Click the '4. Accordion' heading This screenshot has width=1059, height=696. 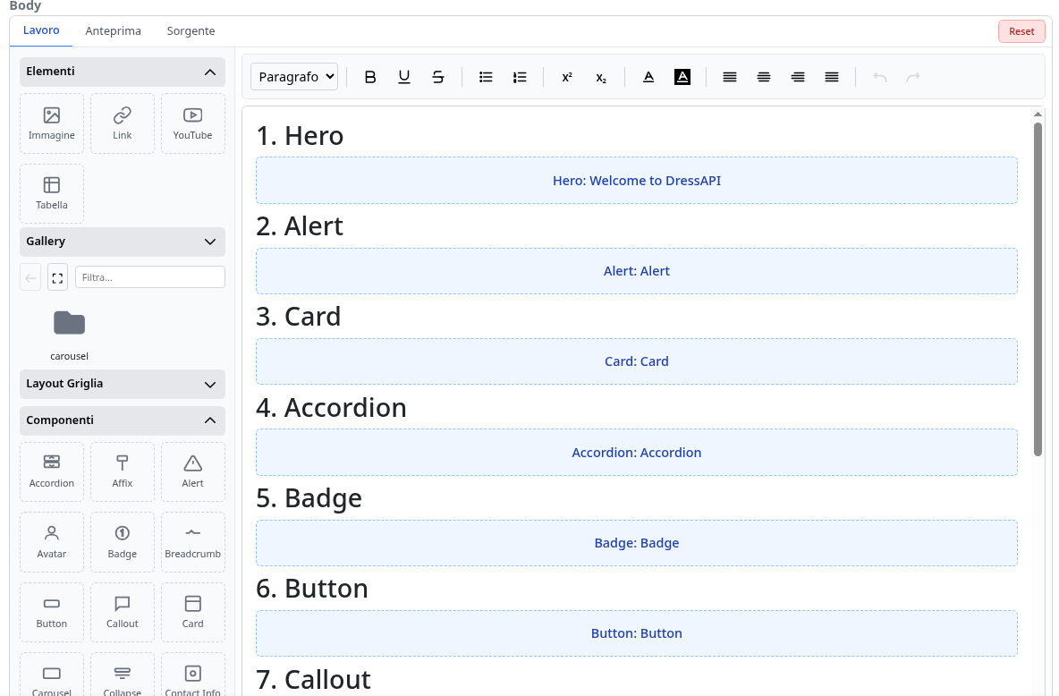(331, 407)
